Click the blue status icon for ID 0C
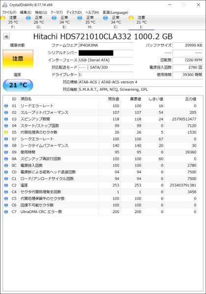Viewport: 206px width, 294px height. [6, 166]
